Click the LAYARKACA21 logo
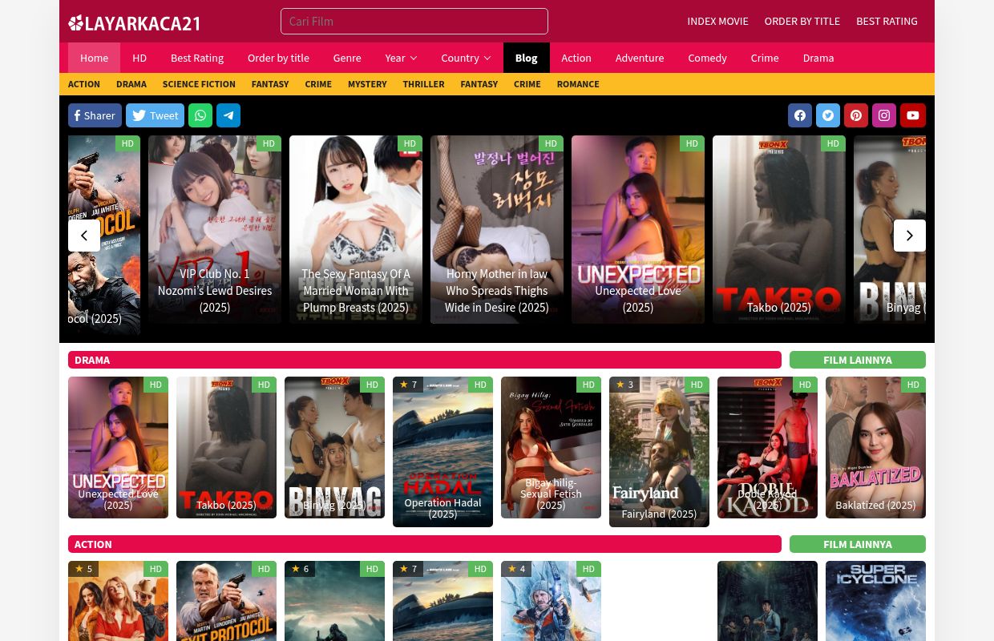This screenshot has width=994, height=641. (134, 22)
